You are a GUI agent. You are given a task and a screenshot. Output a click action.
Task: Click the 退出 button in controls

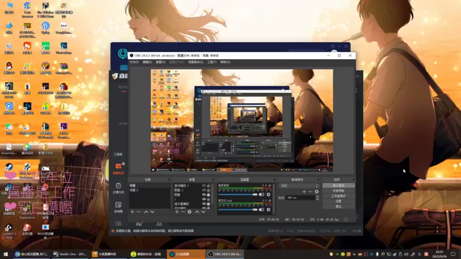[338, 207]
